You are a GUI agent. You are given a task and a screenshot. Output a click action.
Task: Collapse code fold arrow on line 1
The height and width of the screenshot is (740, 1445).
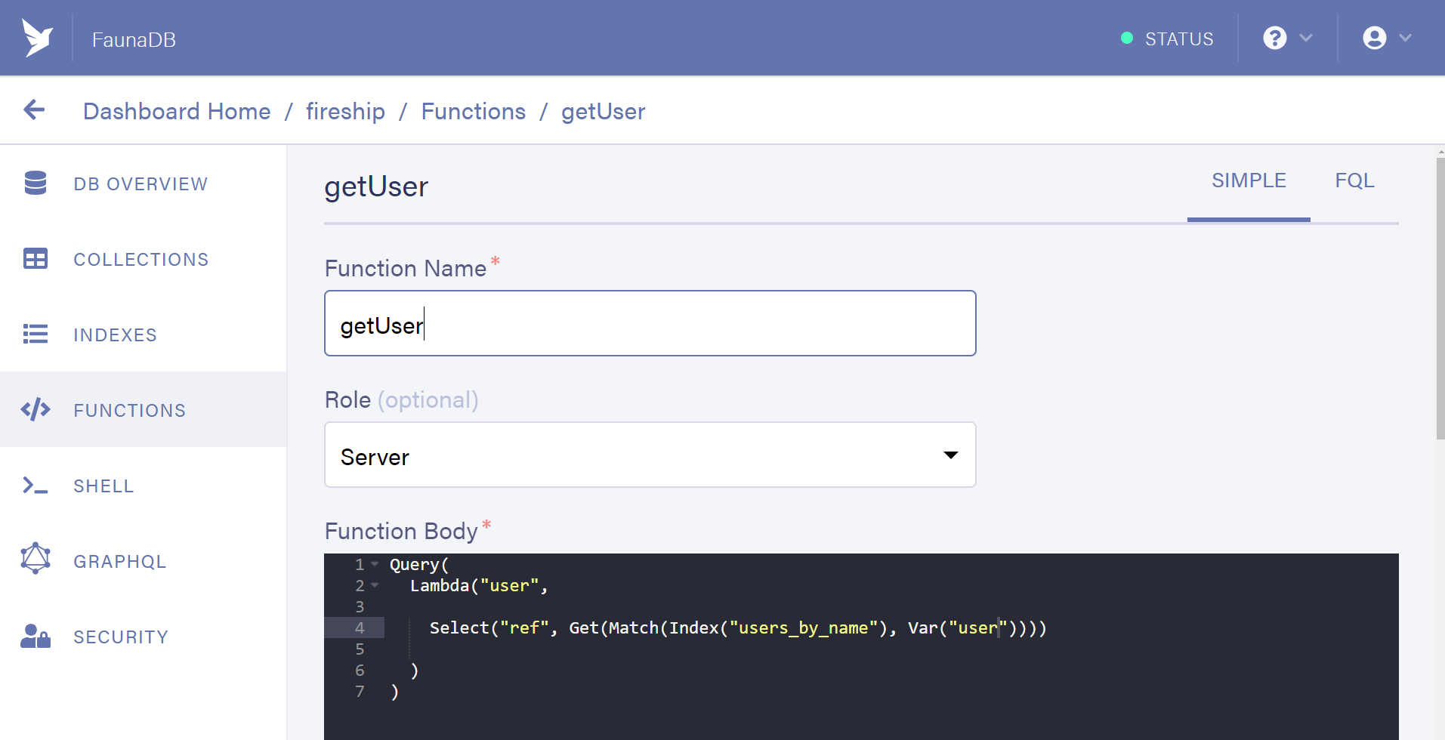point(375,564)
